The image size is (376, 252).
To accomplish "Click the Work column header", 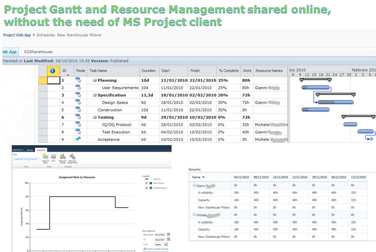I will (x=247, y=71).
